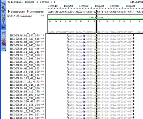The height and width of the screenshot is (119, 143).
Task: Select read HWI-EAS6..58_945_150
Action: click(x=25, y=72)
